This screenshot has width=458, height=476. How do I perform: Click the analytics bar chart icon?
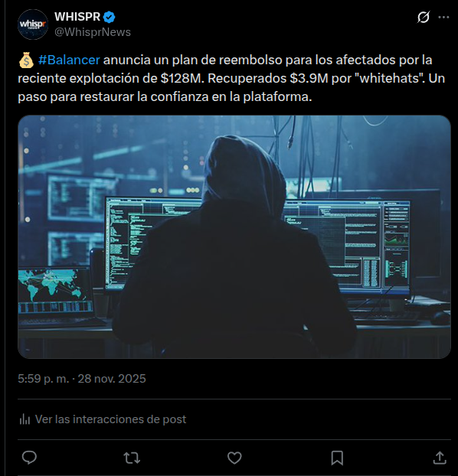25,419
